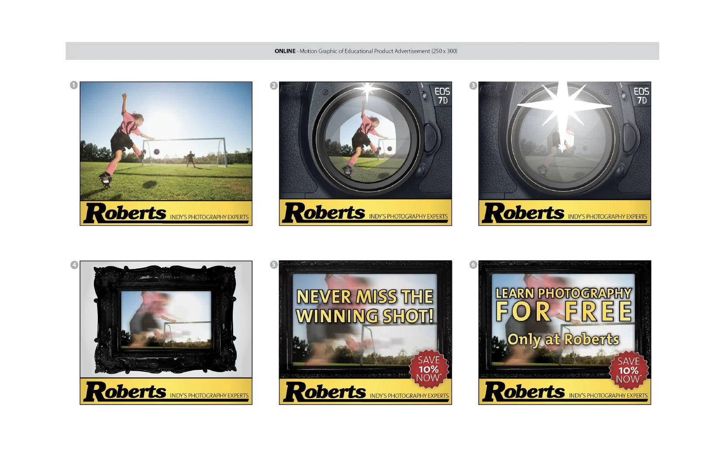The height and width of the screenshot is (455, 728).
Task: Select the Roberts logo under the sunny soccer photo
Action: point(124,213)
